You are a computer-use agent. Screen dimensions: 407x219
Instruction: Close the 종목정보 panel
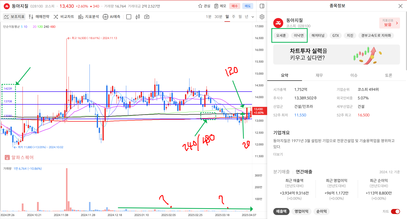pos(400,6)
